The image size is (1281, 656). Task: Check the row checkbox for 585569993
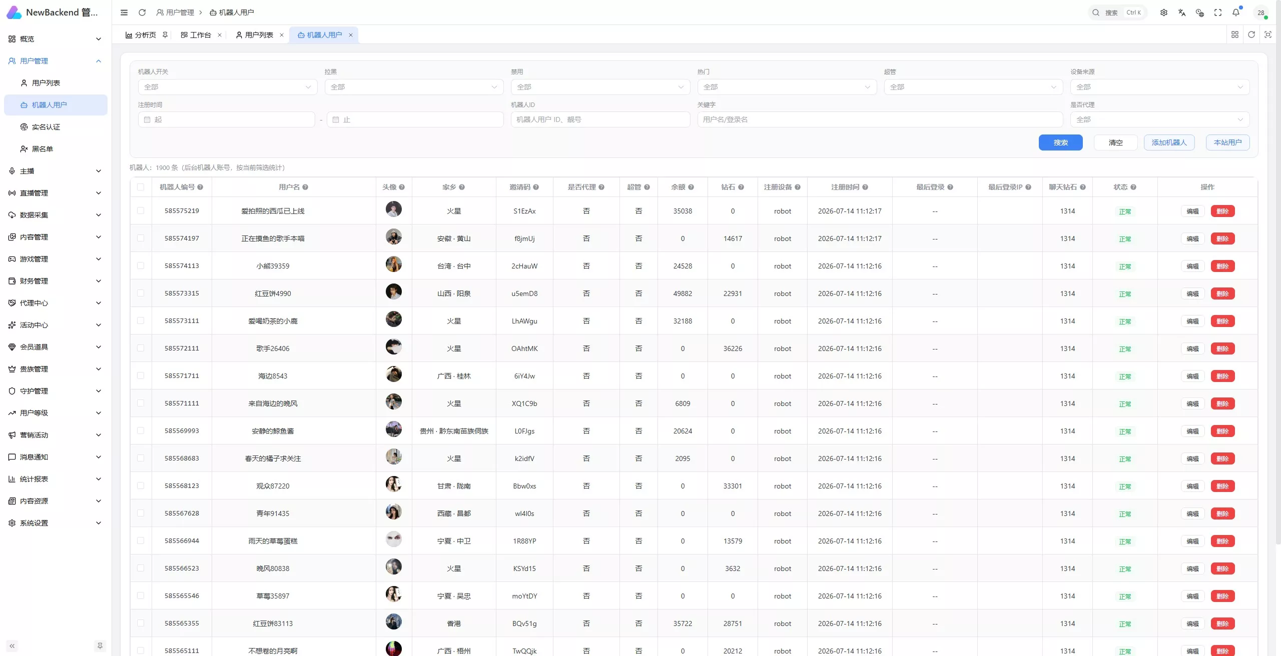[141, 430]
